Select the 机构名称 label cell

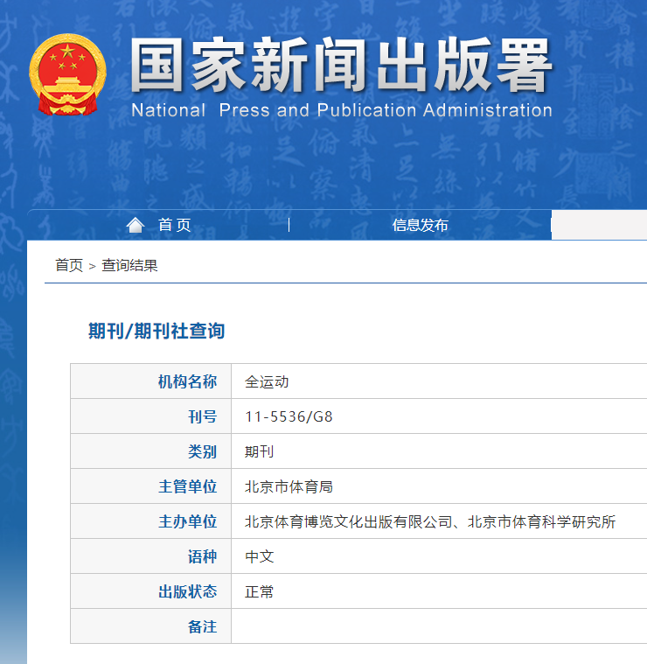pos(151,381)
